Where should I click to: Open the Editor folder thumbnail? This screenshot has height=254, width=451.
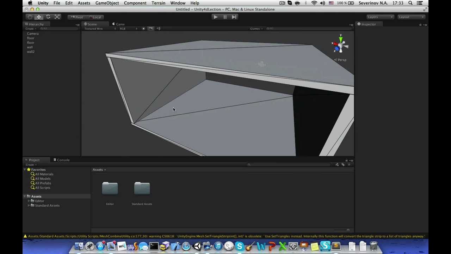click(x=110, y=189)
